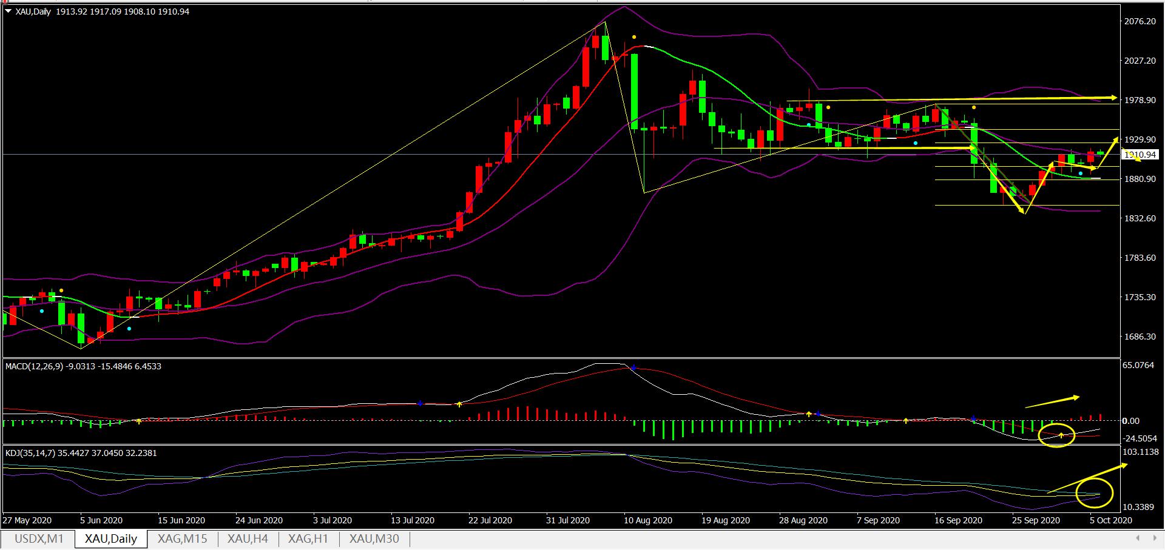Switch to the USDX,M1 chart tab
Screen dimensions: 1165x550
[x=39, y=538]
